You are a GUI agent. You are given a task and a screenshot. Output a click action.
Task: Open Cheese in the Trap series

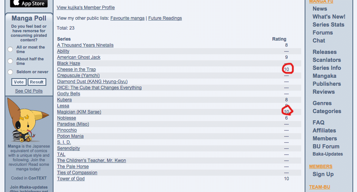point(77,69)
